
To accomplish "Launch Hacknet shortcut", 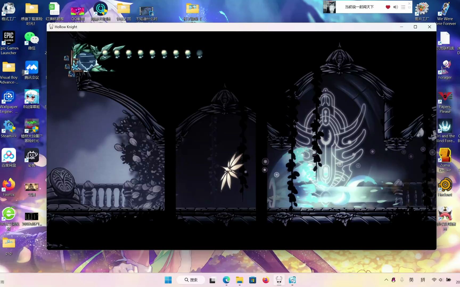I will pyautogui.click(x=445, y=187).
